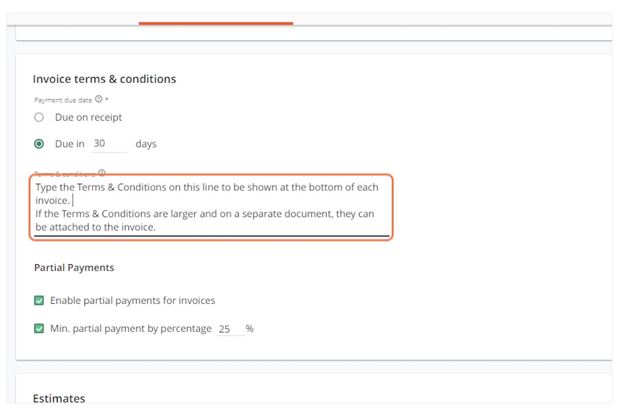This screenshot has width=634, height=410.
Task: Disable Enable partial payments for invoices checkbox
Action: 39,301
